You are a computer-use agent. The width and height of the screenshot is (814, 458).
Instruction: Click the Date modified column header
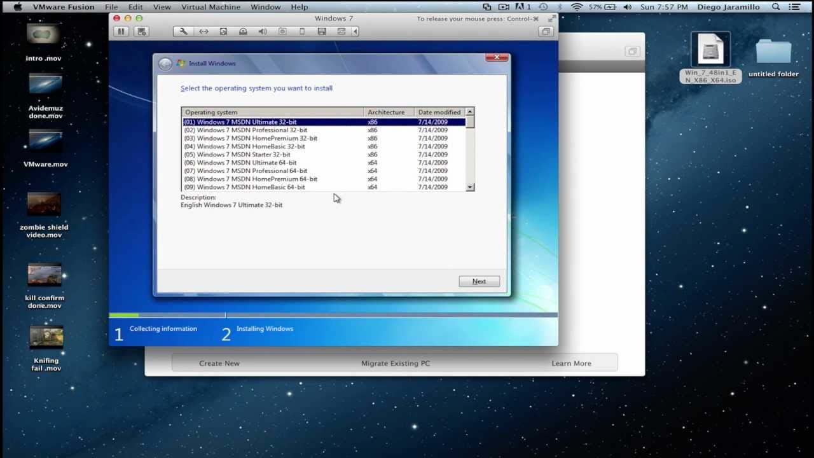point(440,112)
